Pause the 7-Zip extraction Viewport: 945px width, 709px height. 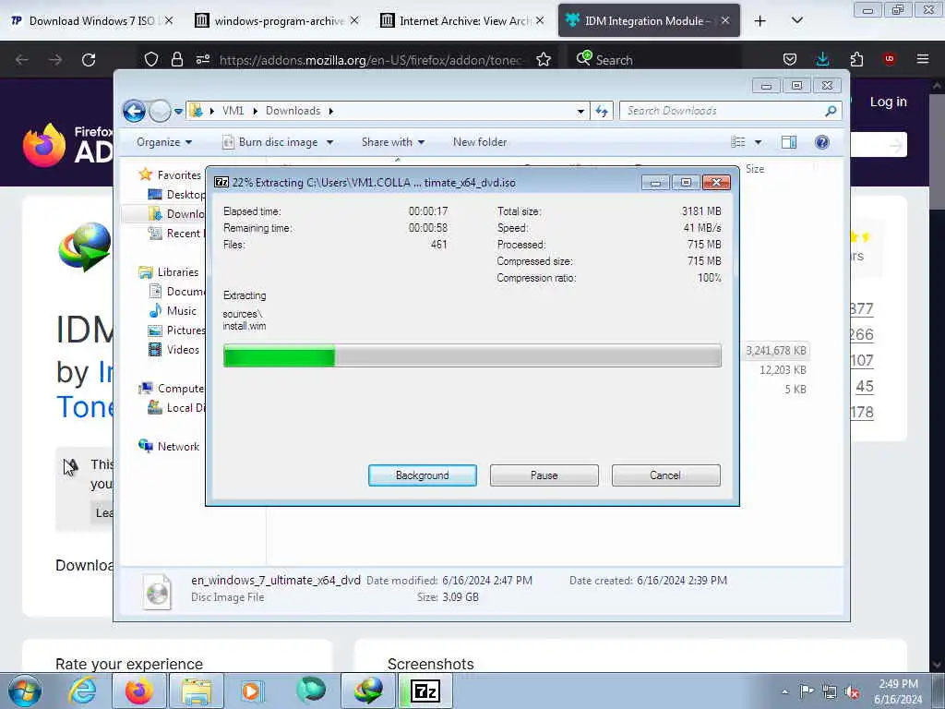tap(544, 475)
